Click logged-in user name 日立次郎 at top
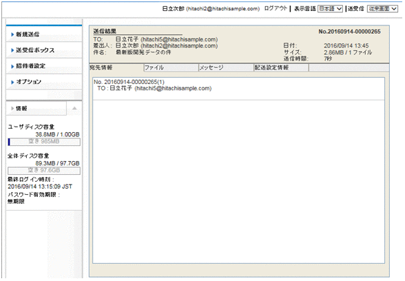This screenshot has width=405, height=281. tap(173, 8)
